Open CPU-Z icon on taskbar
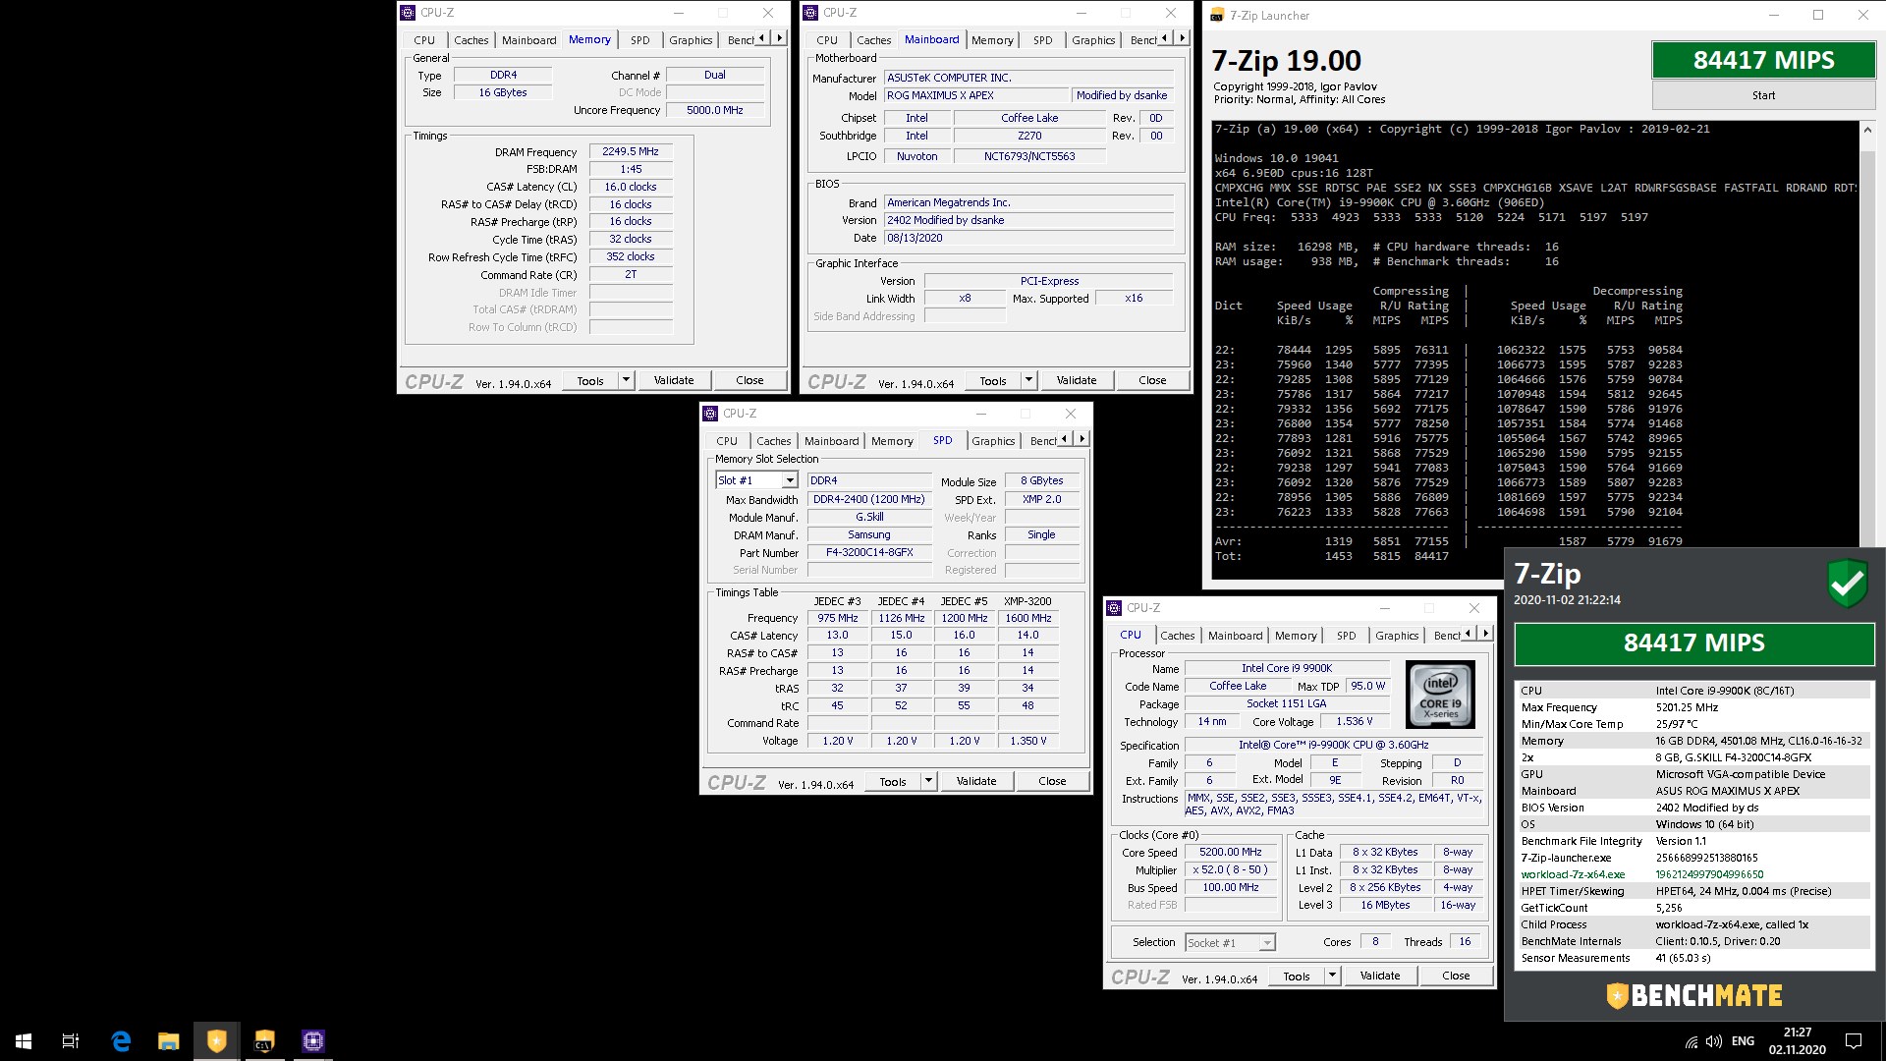 pyautogui.click(x=312, y=1040)
